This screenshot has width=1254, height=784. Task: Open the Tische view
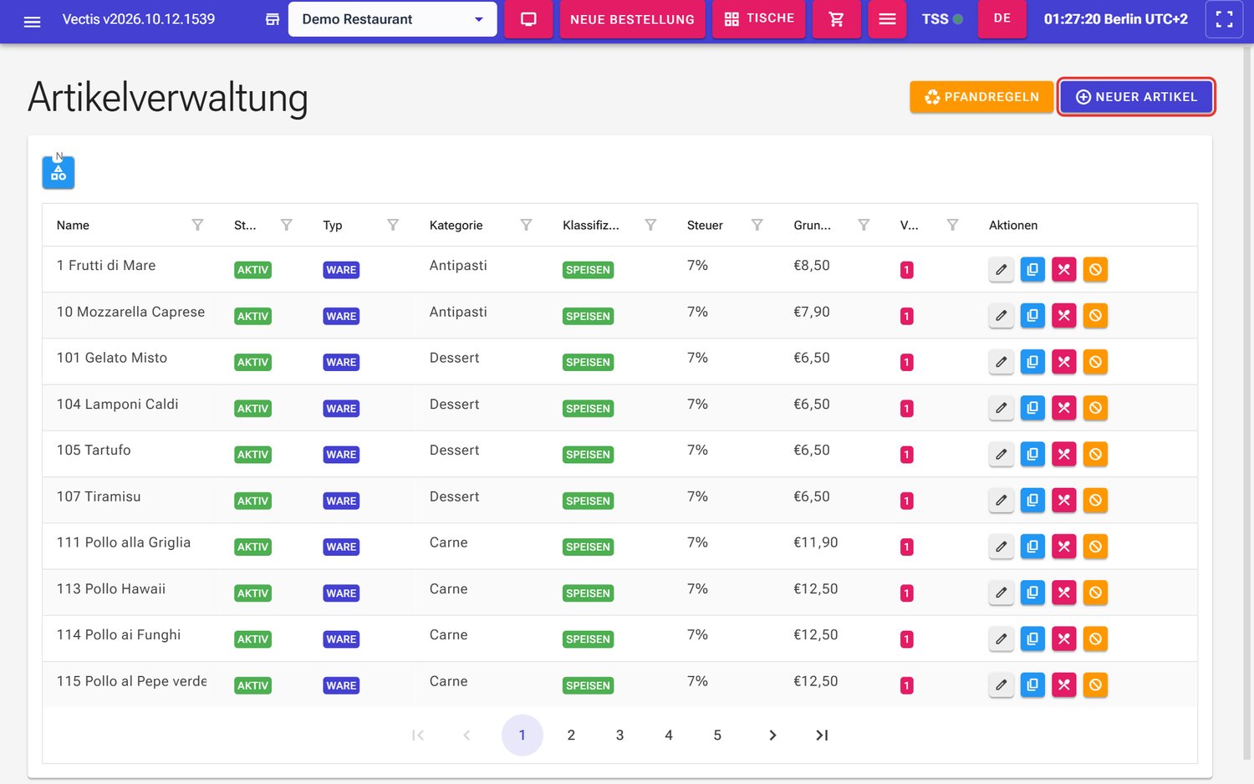click(759, 19)
